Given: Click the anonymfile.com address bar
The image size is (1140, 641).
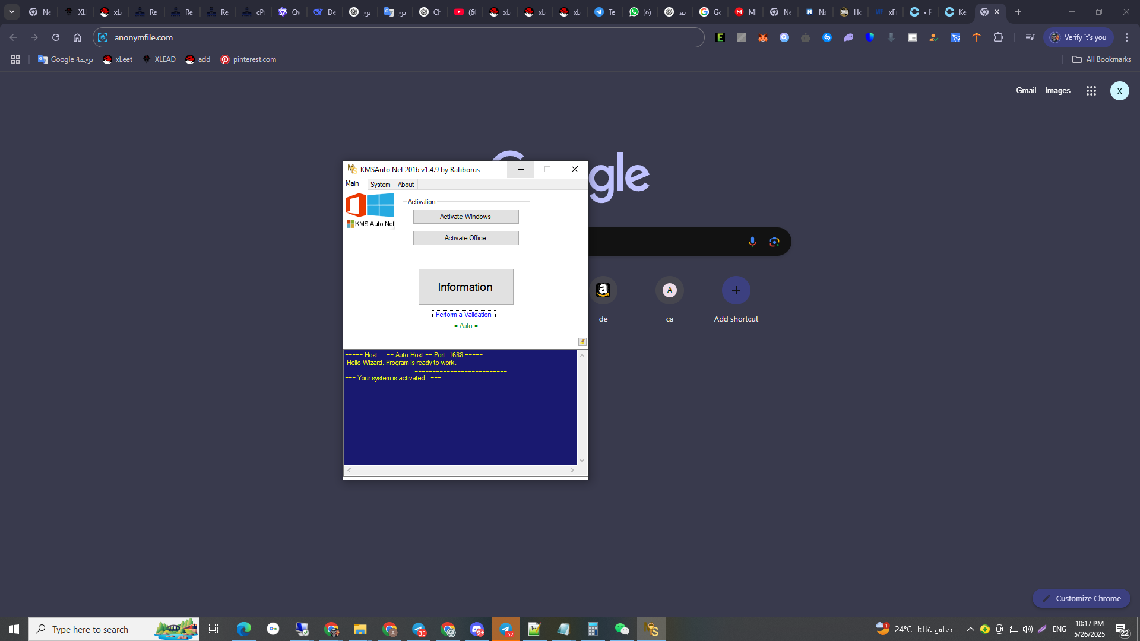Looking at the screenshot, I should coord(398,37).
